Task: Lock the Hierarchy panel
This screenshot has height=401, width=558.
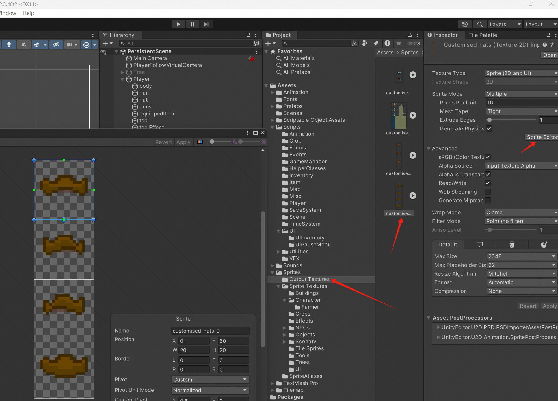Action: [x=248, y=35]
